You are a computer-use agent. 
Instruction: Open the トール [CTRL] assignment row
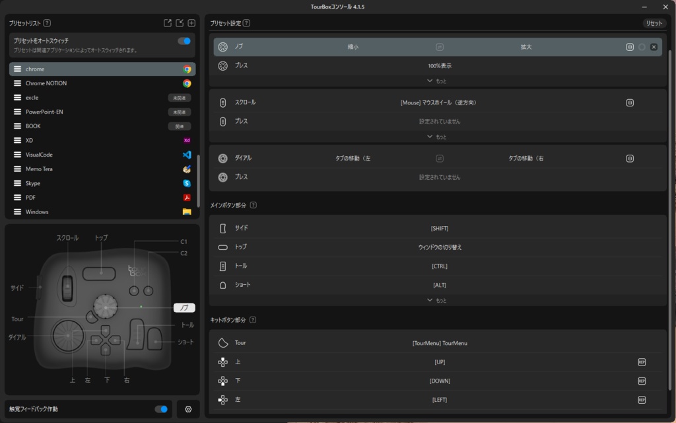click(x=438, y=266)
